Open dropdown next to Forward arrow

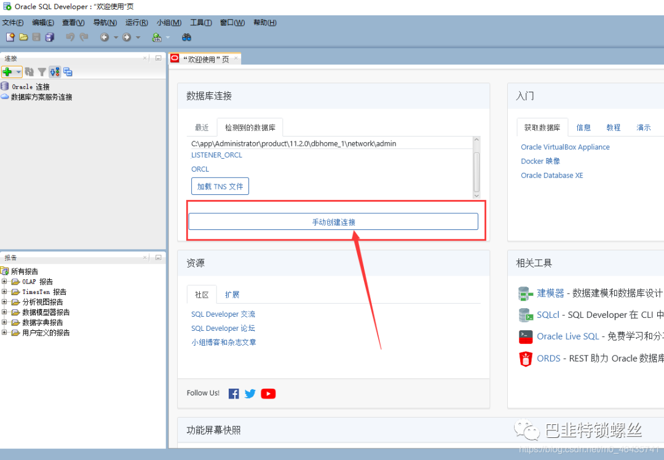[138, 38]
